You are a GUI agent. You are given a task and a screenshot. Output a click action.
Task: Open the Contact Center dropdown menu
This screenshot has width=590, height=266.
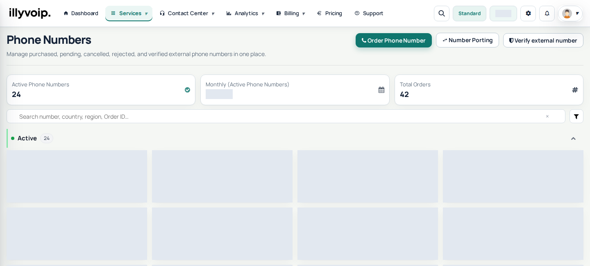point(187,13)
